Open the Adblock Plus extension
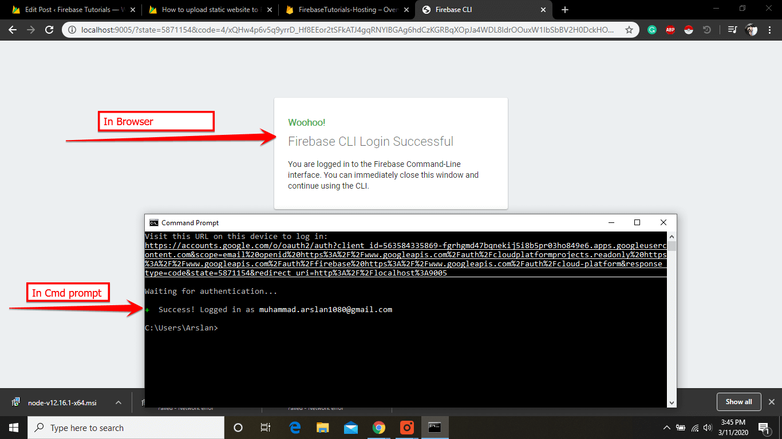The height and width of the screenshot is (439, 782). pyautogui.click(x=670, y=30)
